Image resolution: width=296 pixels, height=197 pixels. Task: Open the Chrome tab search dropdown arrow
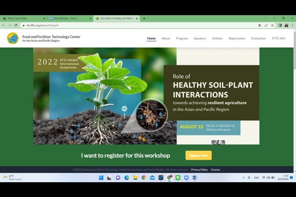[x=266, y=18]
